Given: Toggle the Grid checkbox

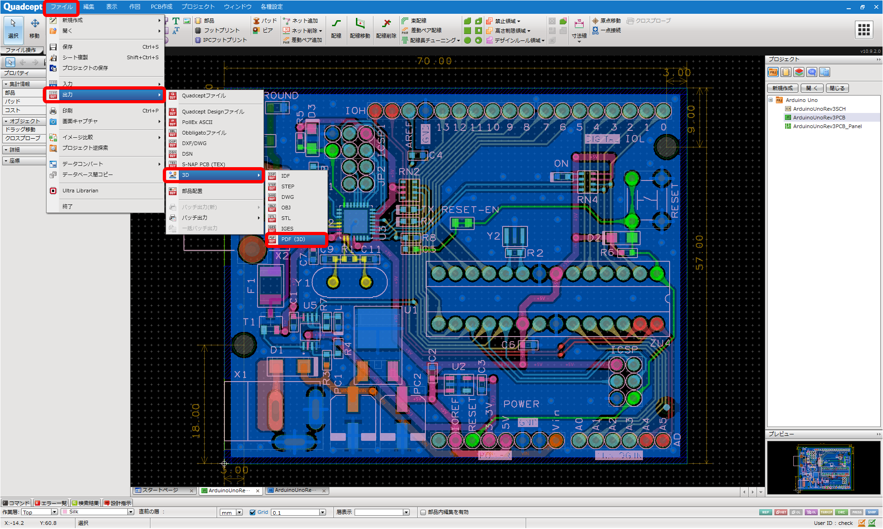Looking at the screenshot, I should pyautogui.click(x=252, y=512).
